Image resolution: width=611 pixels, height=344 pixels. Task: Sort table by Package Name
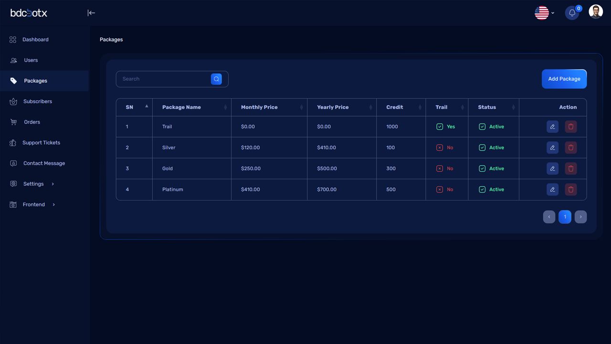[192, 107]
